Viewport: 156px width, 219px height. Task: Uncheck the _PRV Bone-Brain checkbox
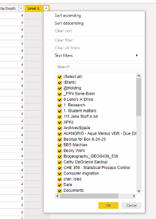60,94
